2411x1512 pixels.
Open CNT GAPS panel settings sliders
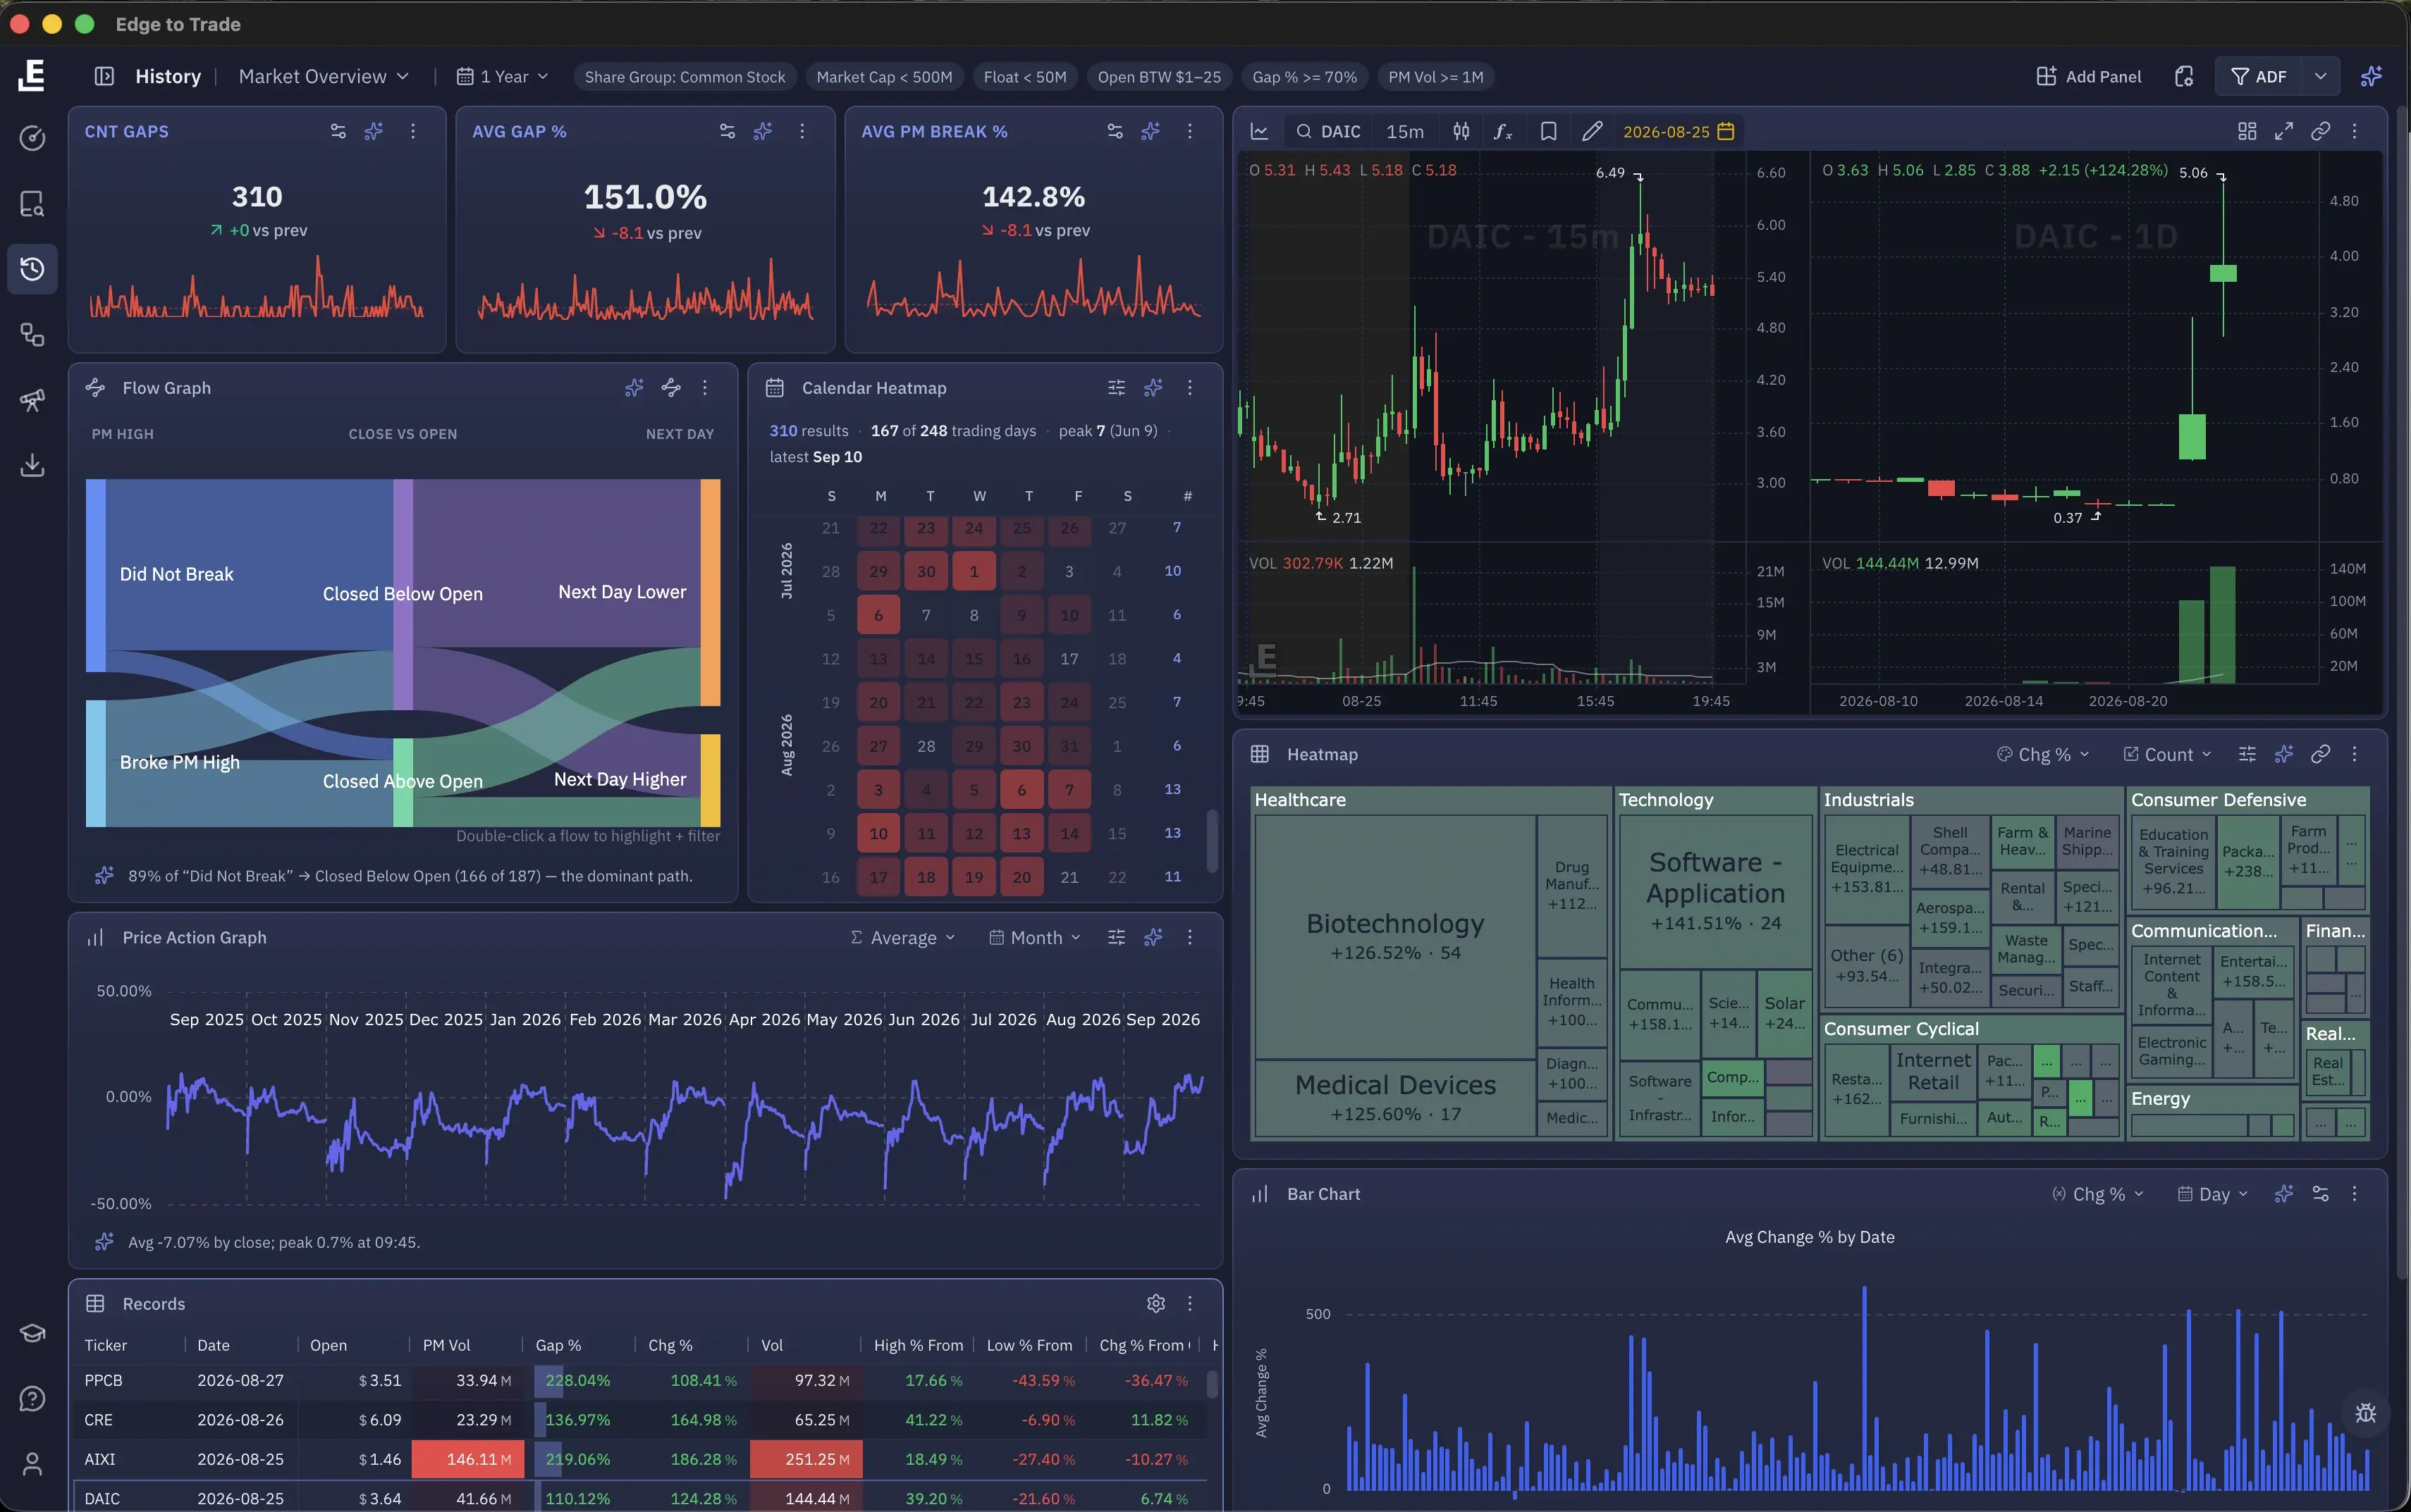(x=338, y=131)
